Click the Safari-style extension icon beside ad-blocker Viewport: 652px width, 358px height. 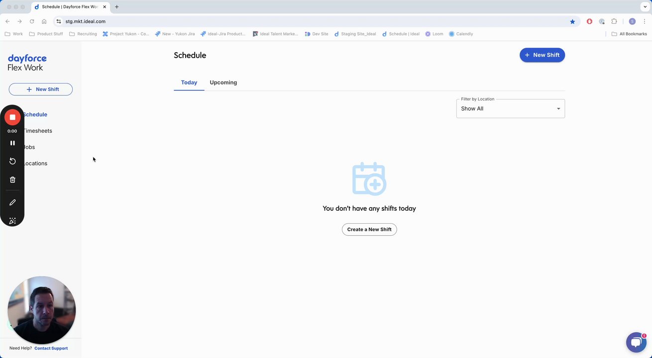(602, 21)
